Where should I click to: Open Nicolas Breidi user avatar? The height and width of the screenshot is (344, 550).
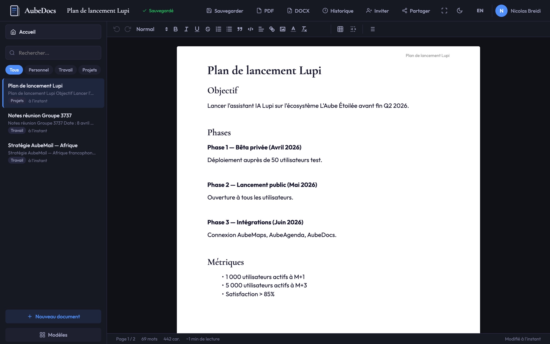(501, 11)
